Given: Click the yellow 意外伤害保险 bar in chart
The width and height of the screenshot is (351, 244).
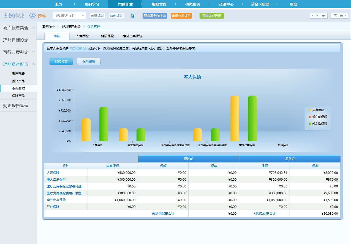Looking at the screenshot, I should pyautogui.click(x=235, y=118).
